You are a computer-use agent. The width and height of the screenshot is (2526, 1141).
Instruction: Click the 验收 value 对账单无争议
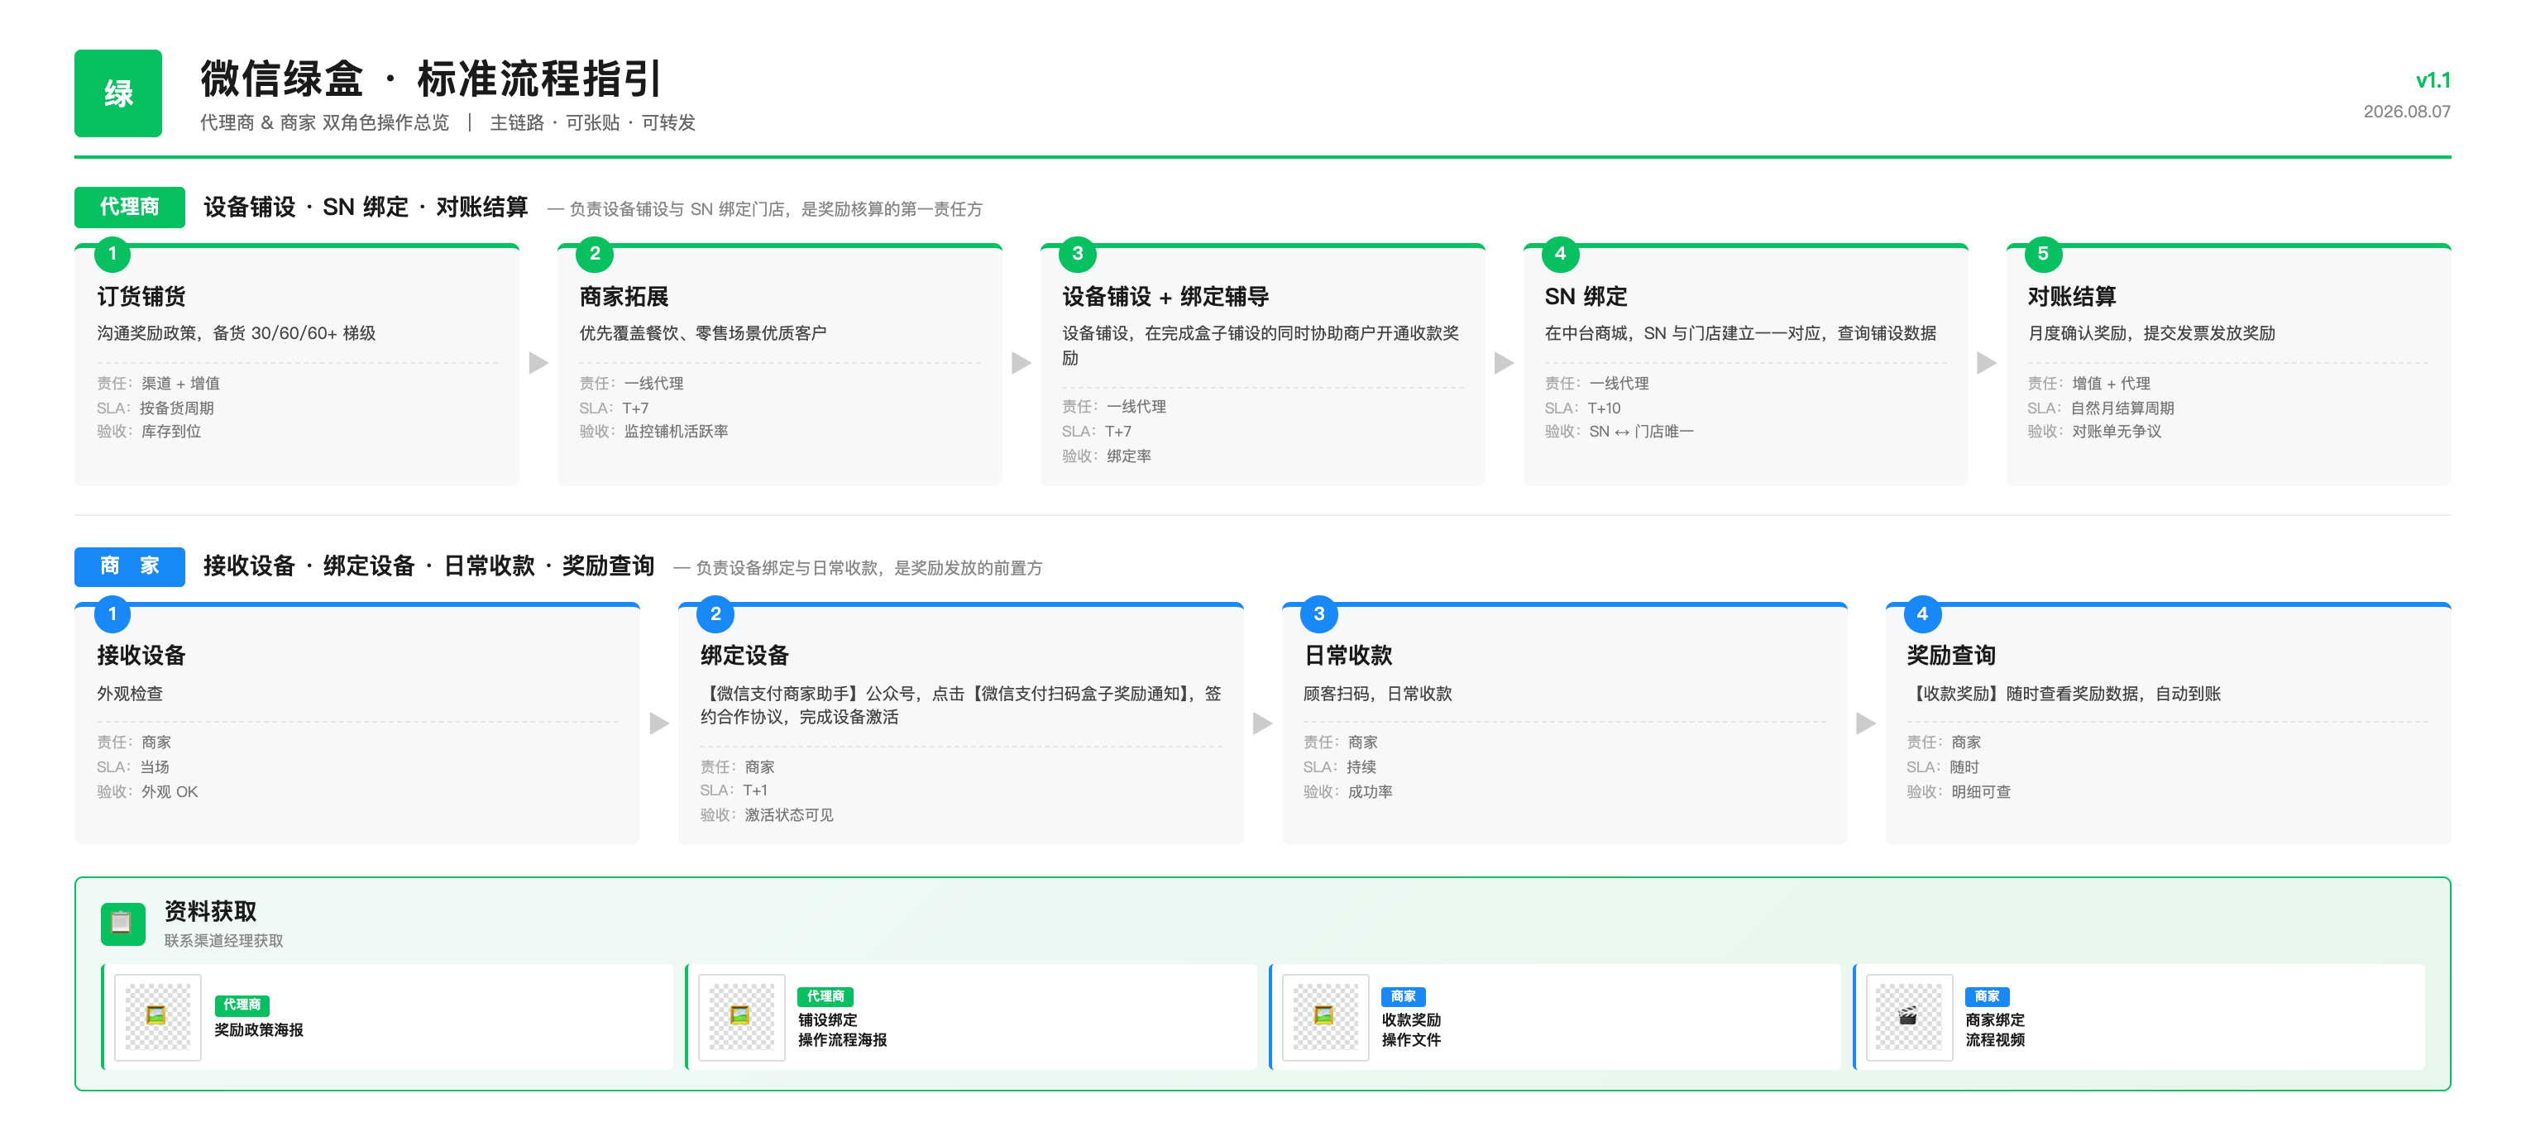pyautogui.click(x=2116, y=432)
